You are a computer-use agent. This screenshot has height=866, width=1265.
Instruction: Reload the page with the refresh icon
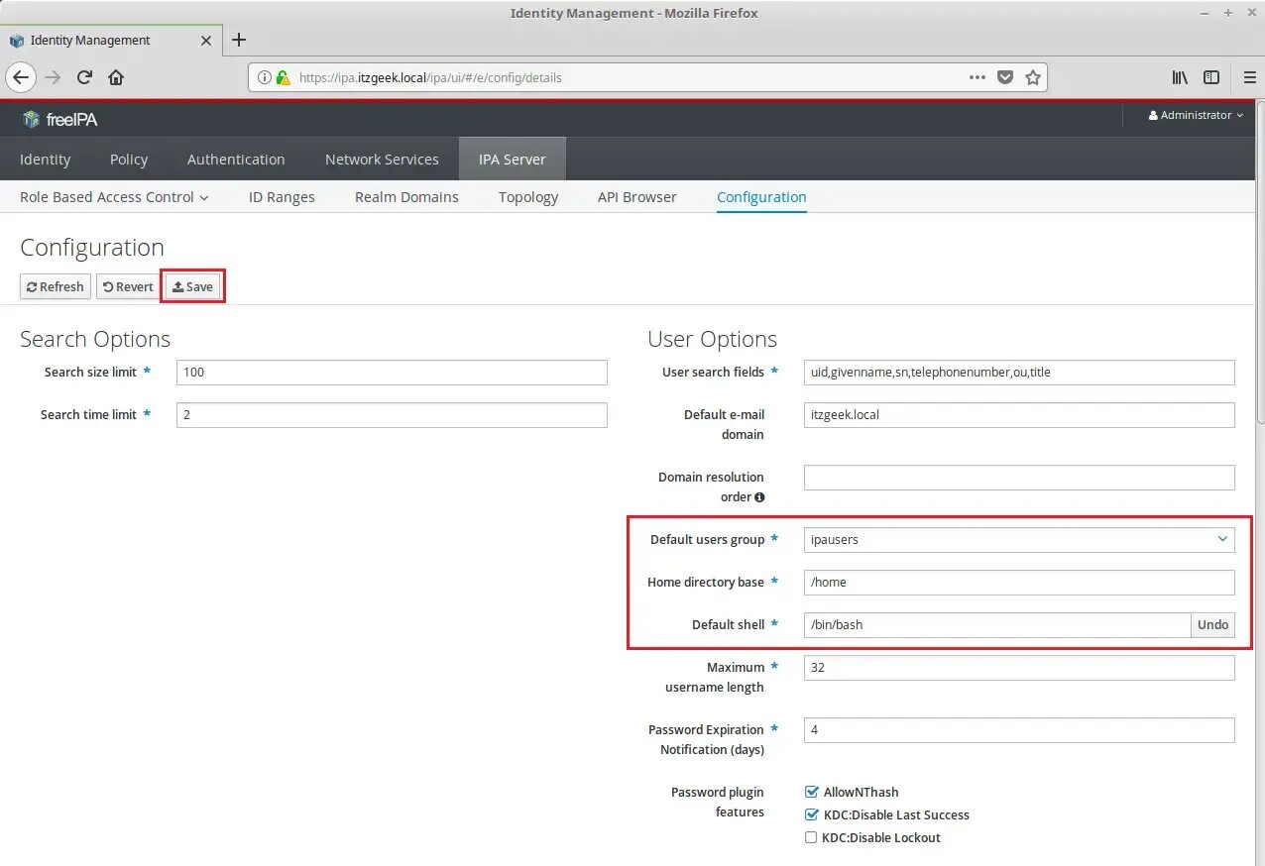tap(84, 77)
